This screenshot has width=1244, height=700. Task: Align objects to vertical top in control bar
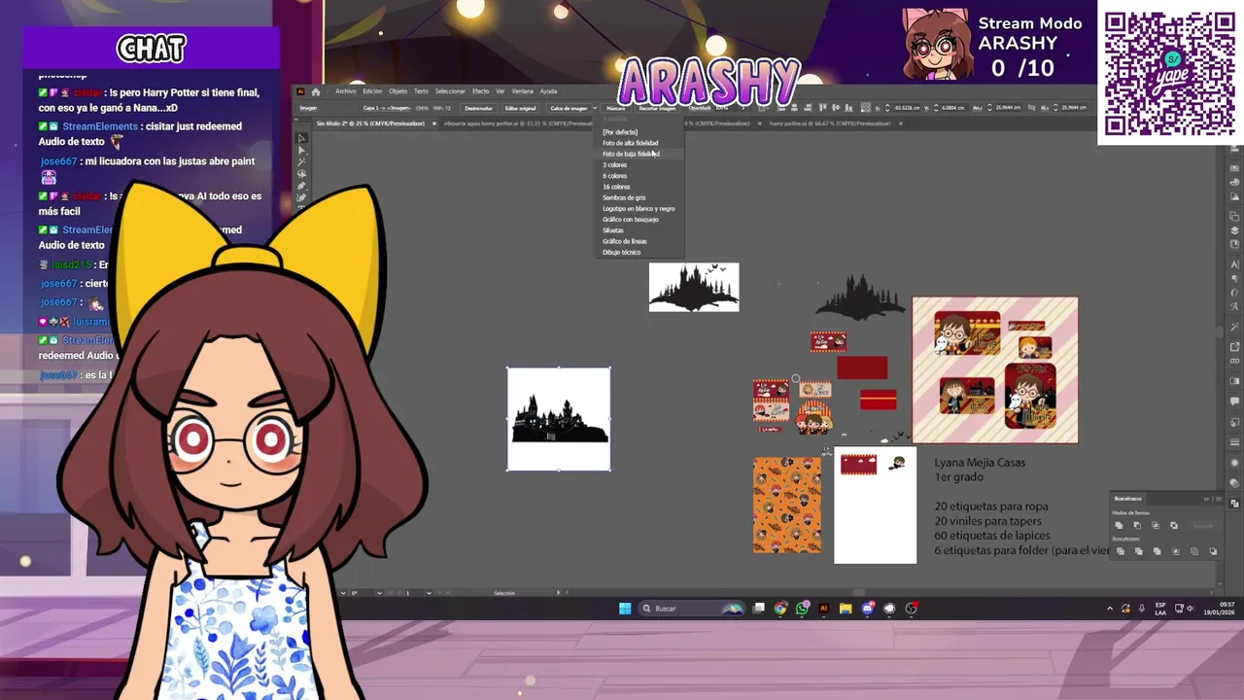point(822,108)
